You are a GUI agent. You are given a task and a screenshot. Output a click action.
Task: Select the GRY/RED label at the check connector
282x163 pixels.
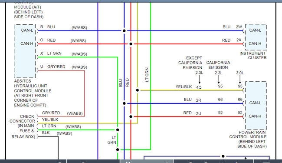pyautogui.click(x=51, y=113)
